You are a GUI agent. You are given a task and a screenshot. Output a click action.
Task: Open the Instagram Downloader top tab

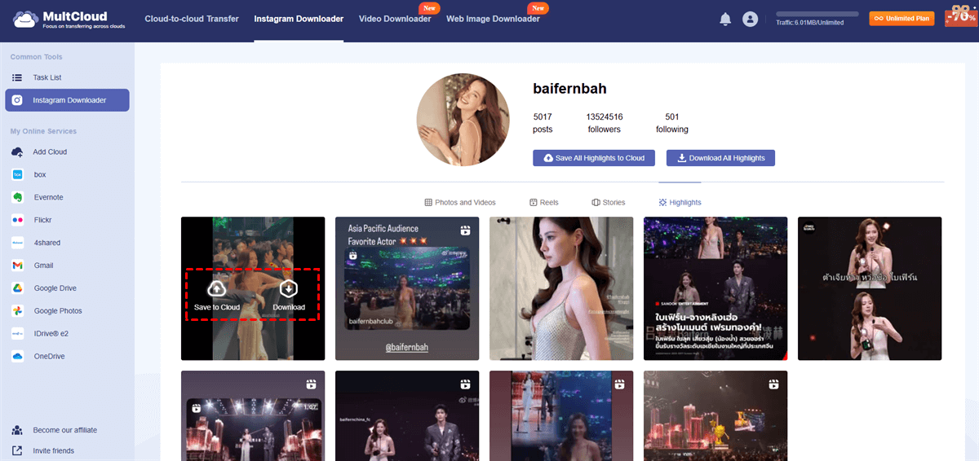[x=299, y=19]
